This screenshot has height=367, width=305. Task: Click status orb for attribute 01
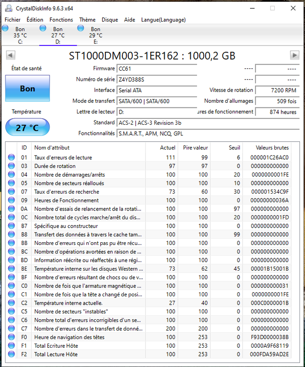(11, 157)
